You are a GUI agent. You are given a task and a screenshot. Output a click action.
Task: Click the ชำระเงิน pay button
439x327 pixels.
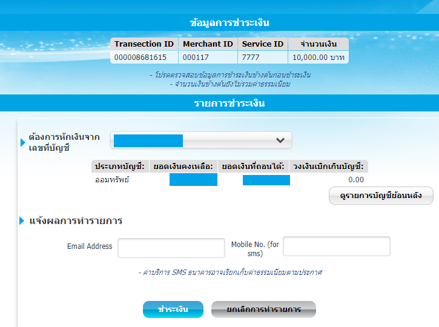click(x=173, y=309)
